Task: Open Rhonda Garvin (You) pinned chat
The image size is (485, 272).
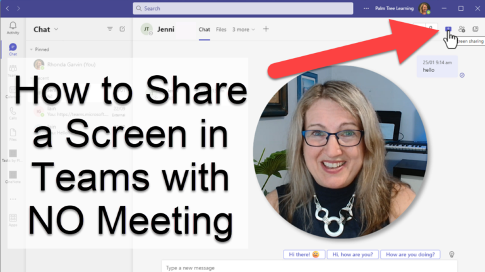Action: [x=79, y=64]
